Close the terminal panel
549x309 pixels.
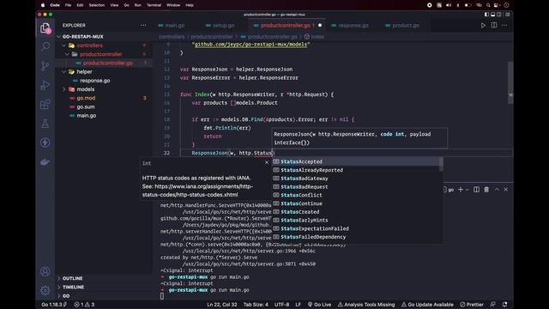(x=506, y=190)
